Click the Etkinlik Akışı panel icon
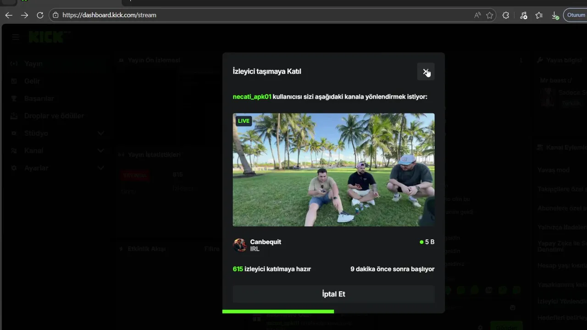Screen dimensions: 587x330 [x=121, y=249]
